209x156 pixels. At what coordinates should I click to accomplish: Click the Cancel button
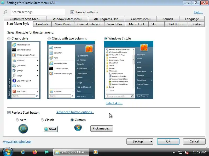[x=194, y=141]
